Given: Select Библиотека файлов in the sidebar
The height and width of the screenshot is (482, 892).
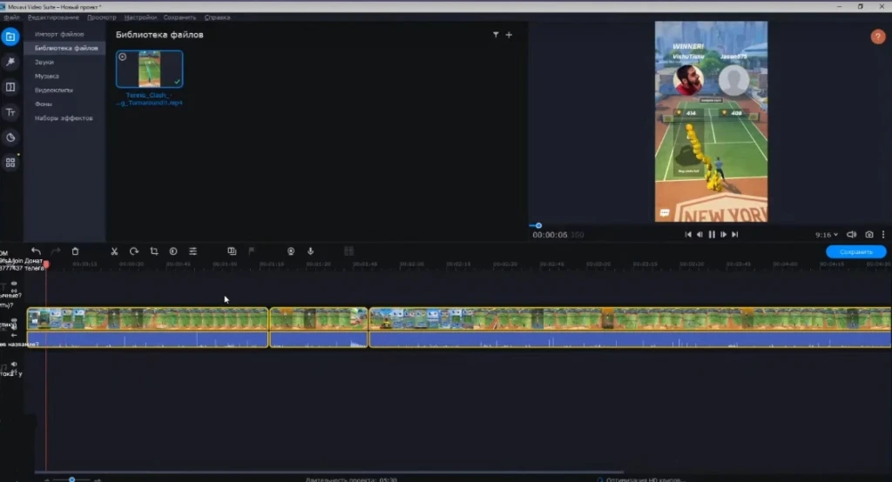Looking at the screenshot, I should point(64,49).
